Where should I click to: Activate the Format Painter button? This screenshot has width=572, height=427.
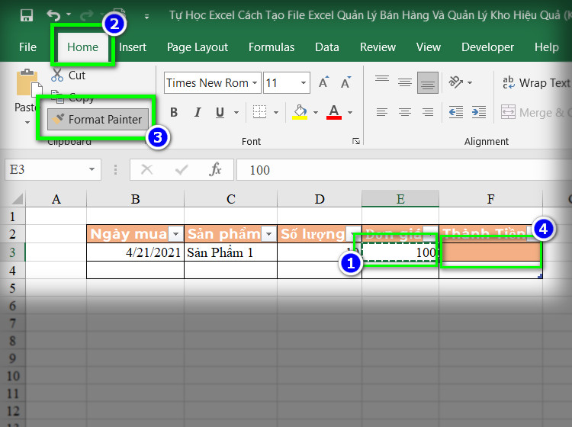pos(98,119)
